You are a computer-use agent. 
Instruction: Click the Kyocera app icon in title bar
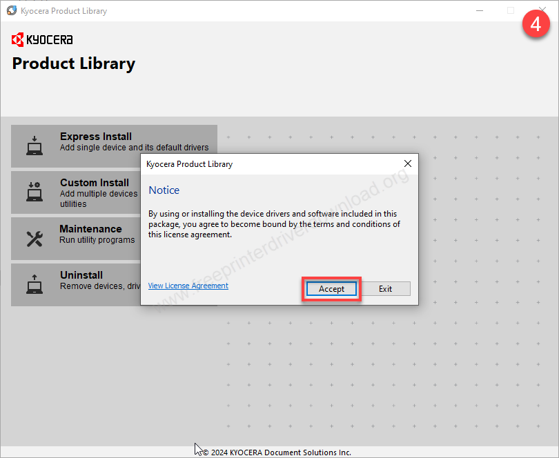tap(12, 11)
